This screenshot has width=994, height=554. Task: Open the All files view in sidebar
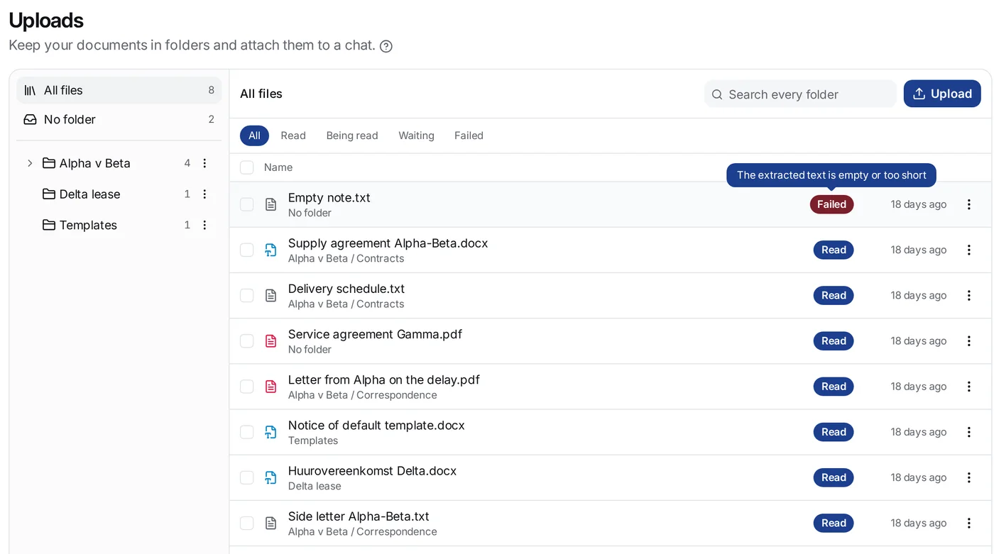coord(119,90)
